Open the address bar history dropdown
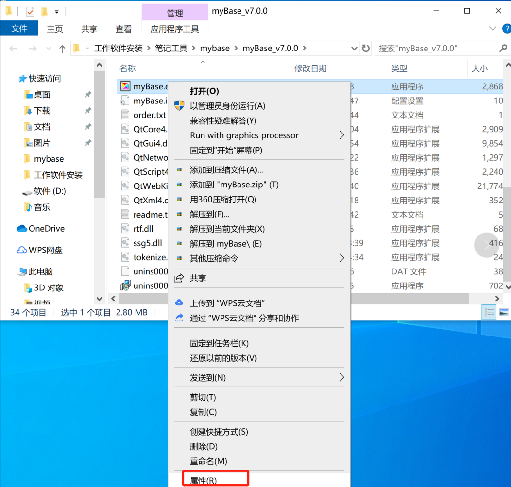The width and height of the screenshot is (511, 487). point(354,49)
